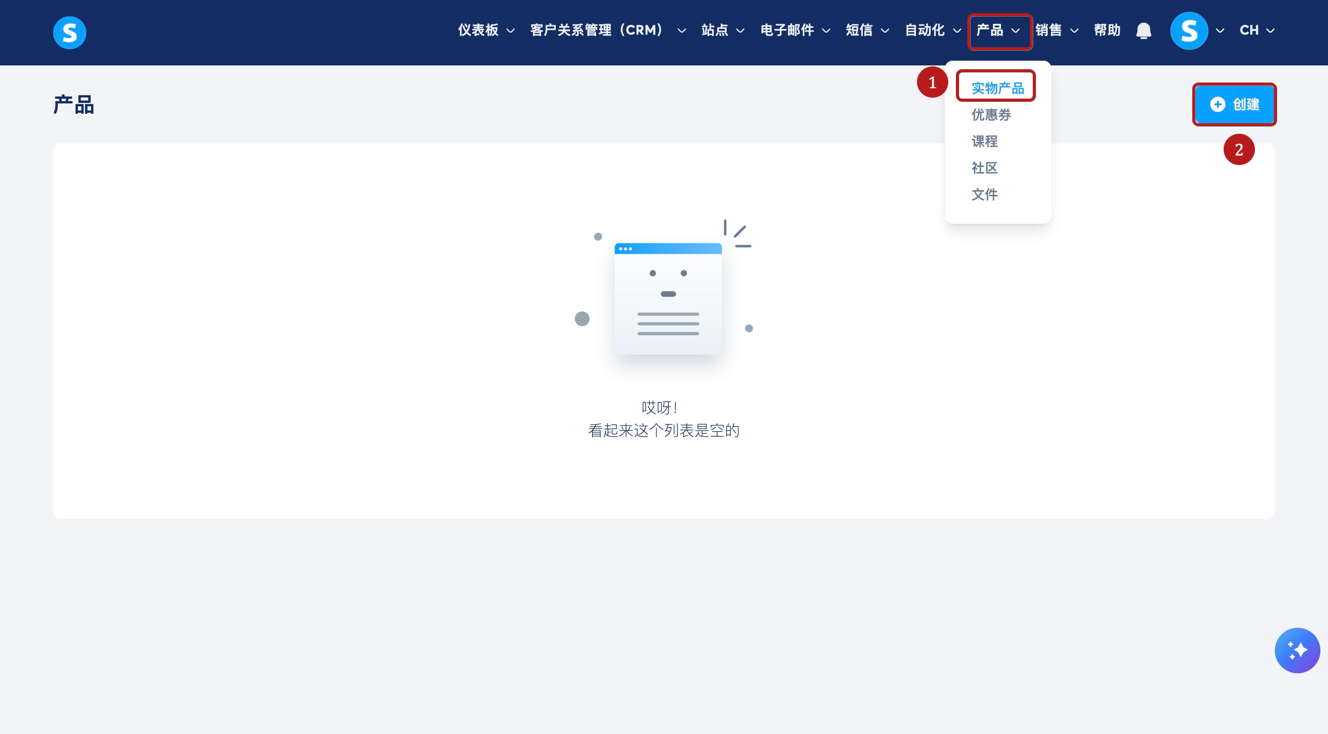Image resolution: width=1328 pixels, height=734 pixels.
Task: Open the 销售 dropdown menu
Action: pos(1057,30)
